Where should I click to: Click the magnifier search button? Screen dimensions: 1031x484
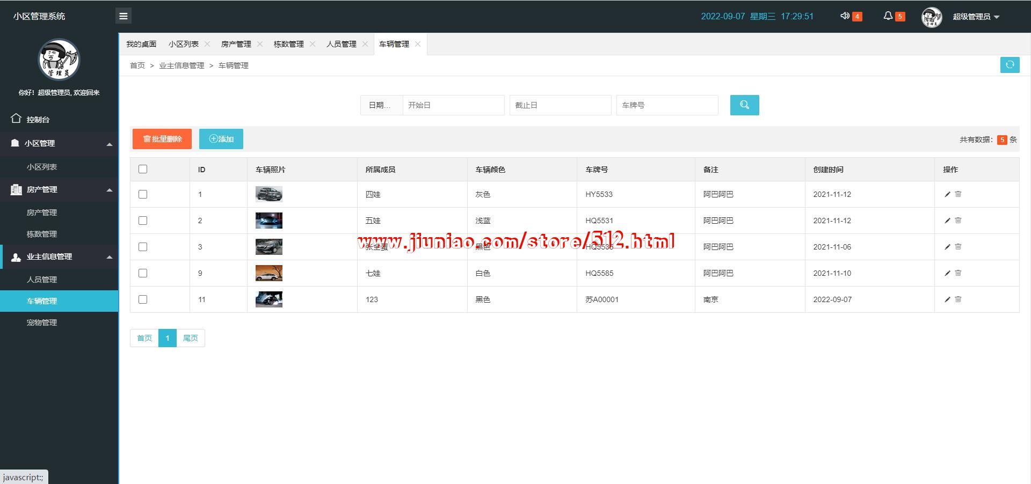(x=744, y=105)
